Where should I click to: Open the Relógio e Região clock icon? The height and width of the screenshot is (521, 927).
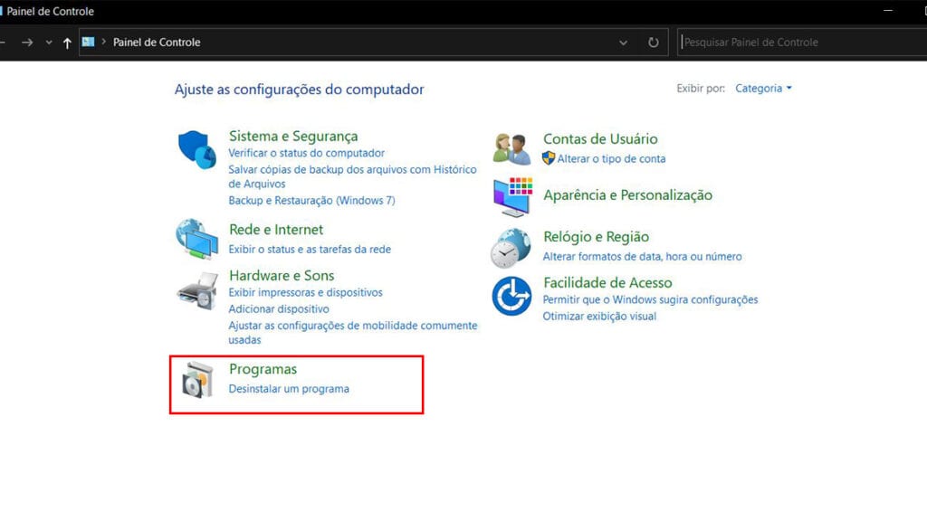pyautogui.click(x=511, y=248)
